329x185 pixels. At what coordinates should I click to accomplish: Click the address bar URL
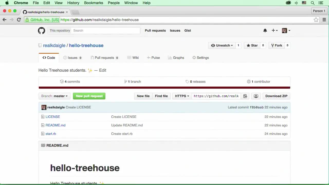tap(99, 20)
